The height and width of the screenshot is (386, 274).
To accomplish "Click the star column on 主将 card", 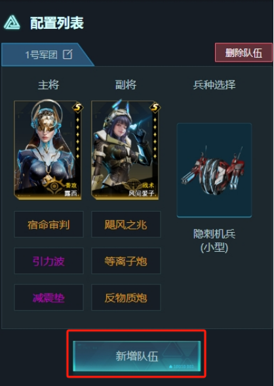I will point(78,138).
